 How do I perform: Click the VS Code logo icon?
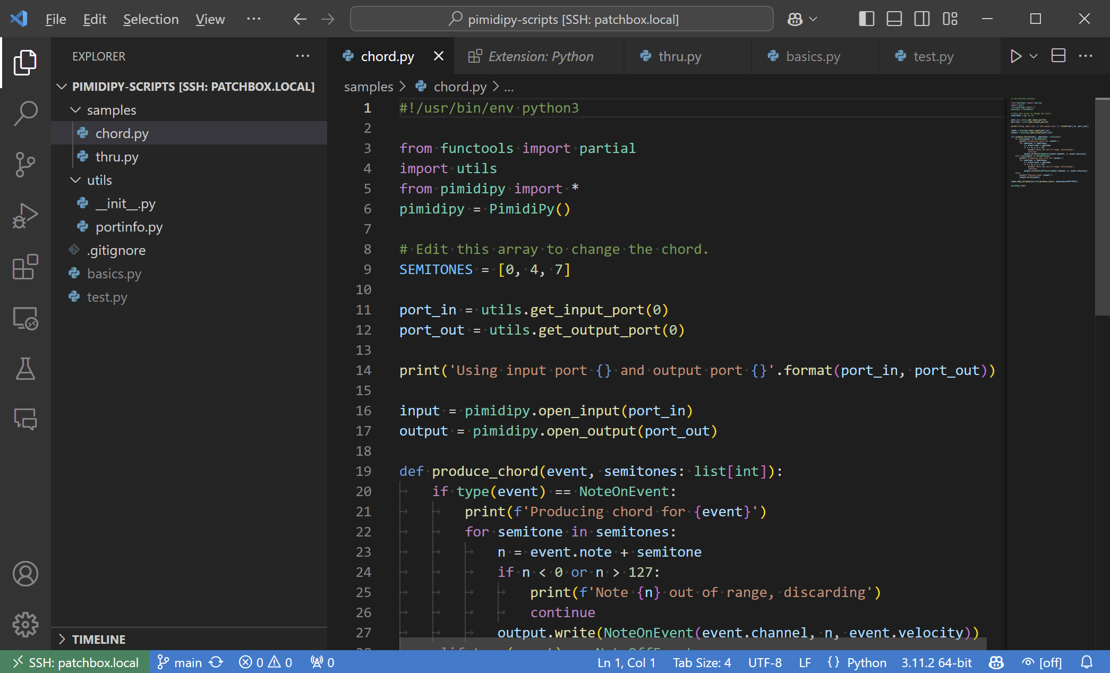[x=19, y=19]
